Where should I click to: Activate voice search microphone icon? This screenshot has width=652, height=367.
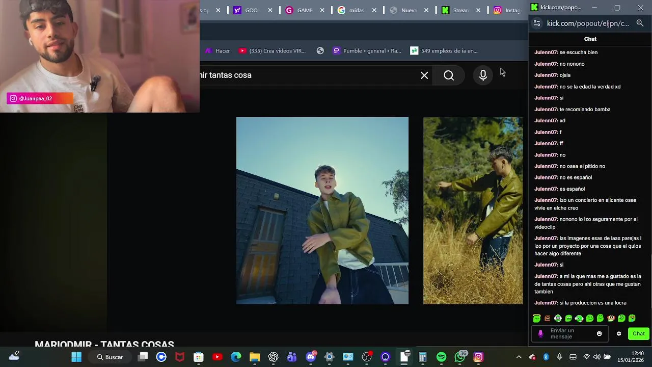483,75
